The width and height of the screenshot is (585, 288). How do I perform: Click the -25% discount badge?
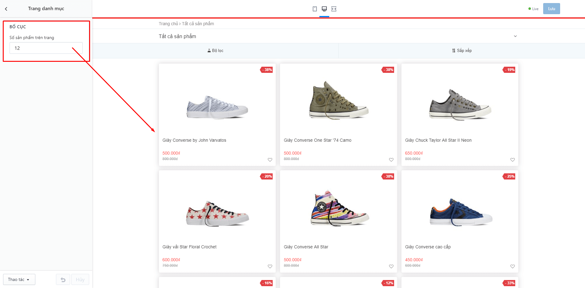click(x=509, y=176)
